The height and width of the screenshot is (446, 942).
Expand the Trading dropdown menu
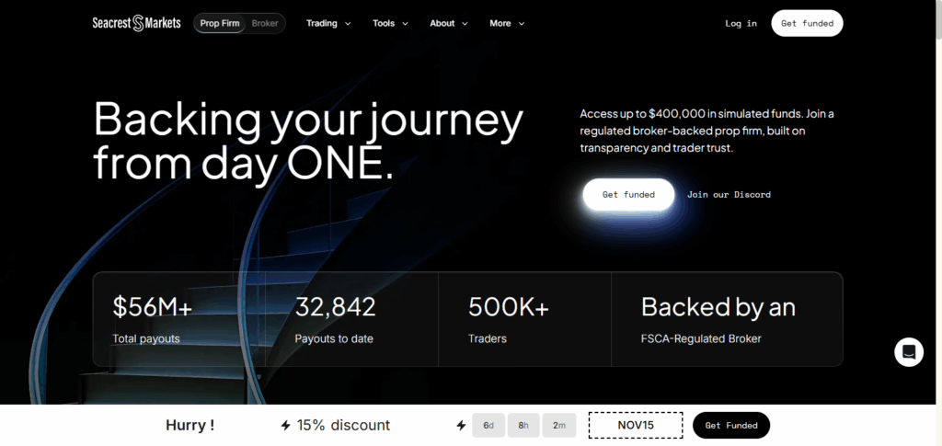pos(328,23)
